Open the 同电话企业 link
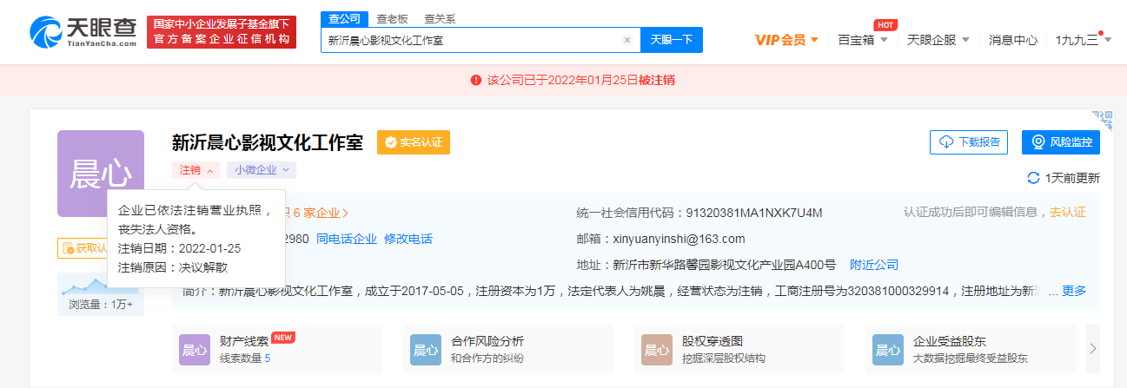Screen dimensions: 1127x388 tap(347, 239)
